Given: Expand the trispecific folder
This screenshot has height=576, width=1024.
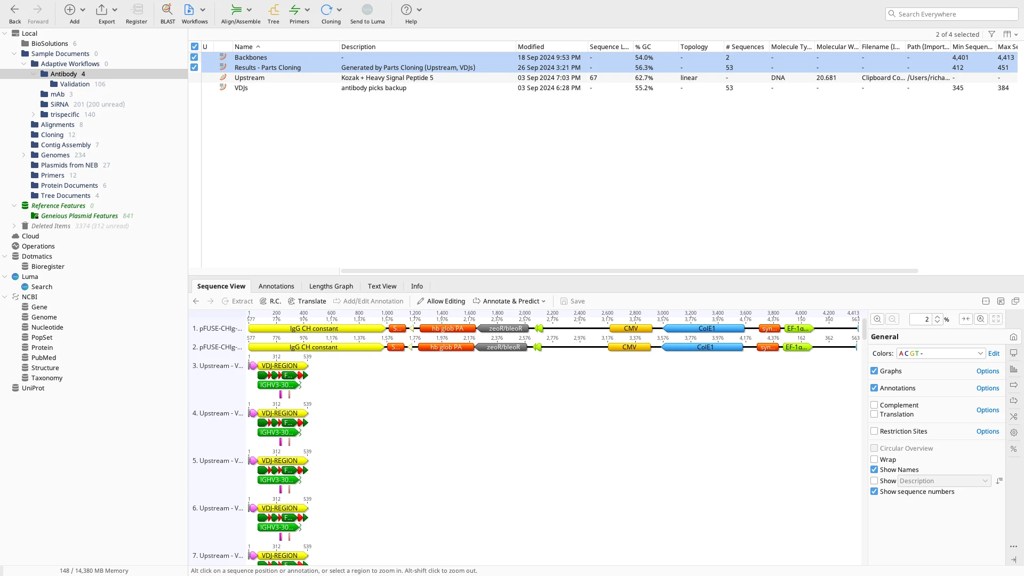Looking at the screenshot, I should tap(34, 114).
